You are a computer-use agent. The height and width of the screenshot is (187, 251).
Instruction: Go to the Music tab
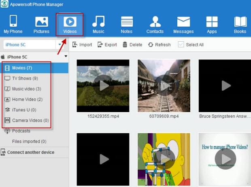[98, 25]
